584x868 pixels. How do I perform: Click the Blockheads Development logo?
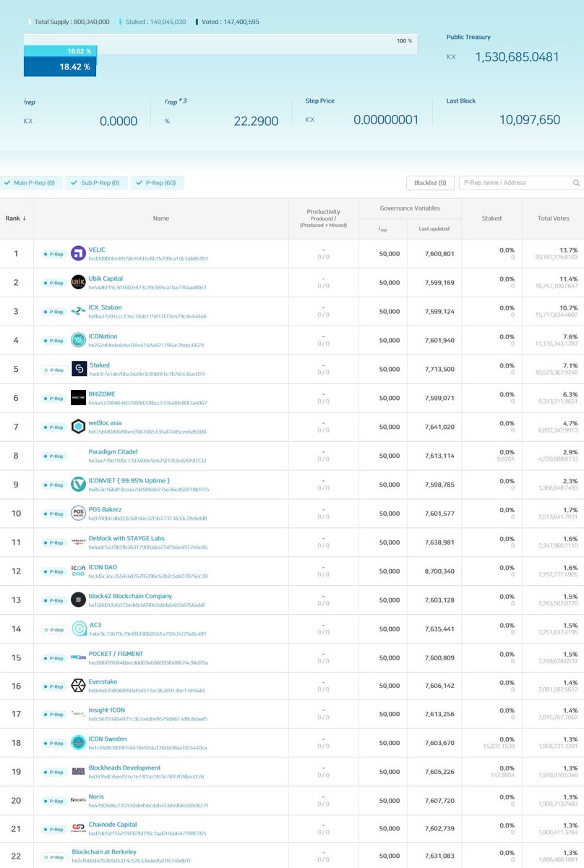(79, 772)
